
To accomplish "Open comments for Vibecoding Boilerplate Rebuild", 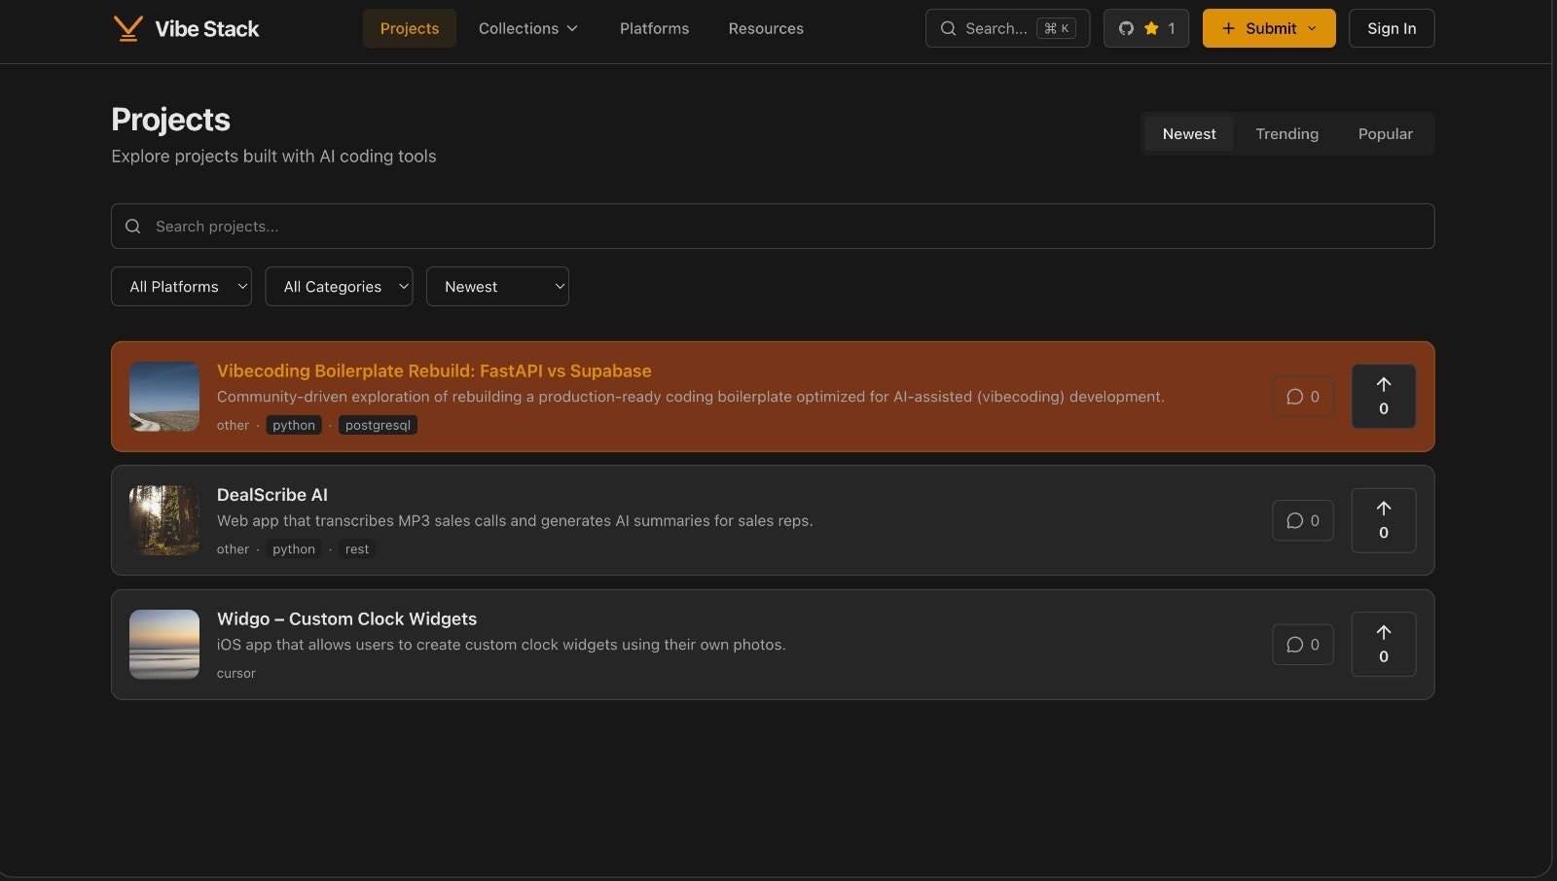I will [1303, 397].
